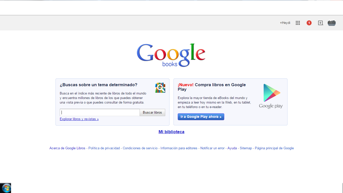The image size is (343, 193).
Task: Open Política de privacidad link
Action: [104, 148]
